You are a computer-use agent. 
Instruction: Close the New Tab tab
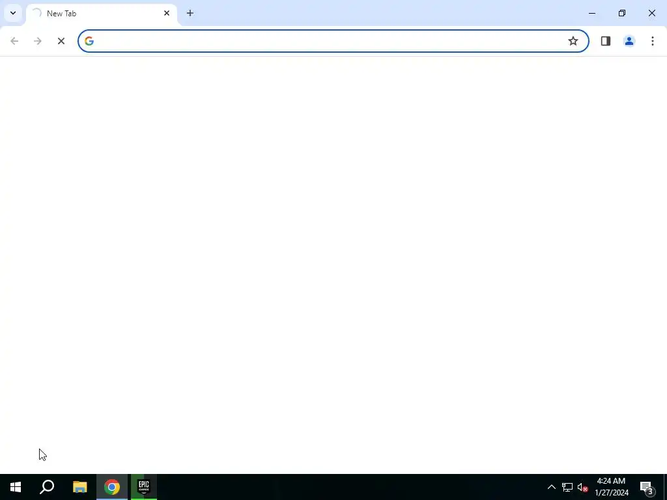[x=167, y=13]
